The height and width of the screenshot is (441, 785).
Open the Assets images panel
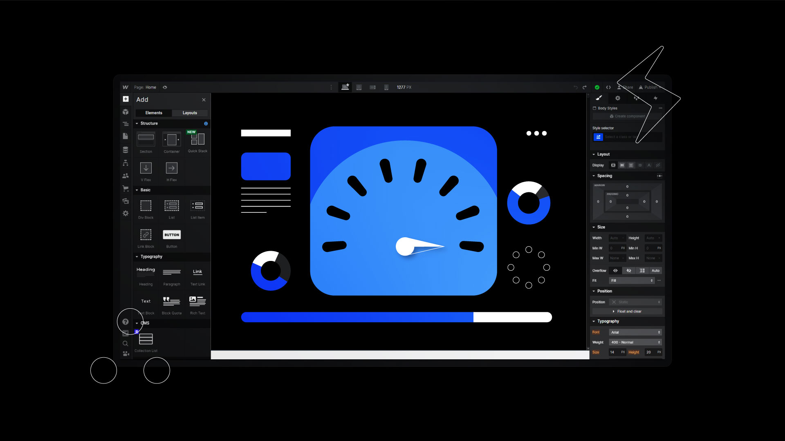coord(126,201)
